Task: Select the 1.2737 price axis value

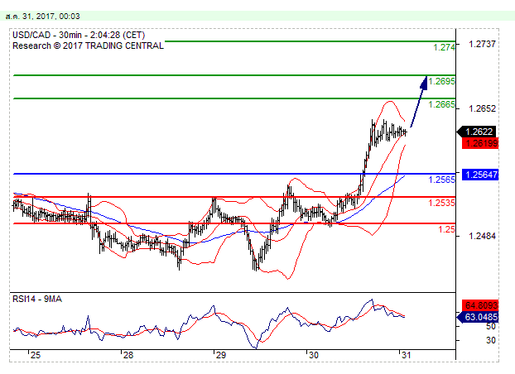Action: pyautogui.click(x=482, y=44)
